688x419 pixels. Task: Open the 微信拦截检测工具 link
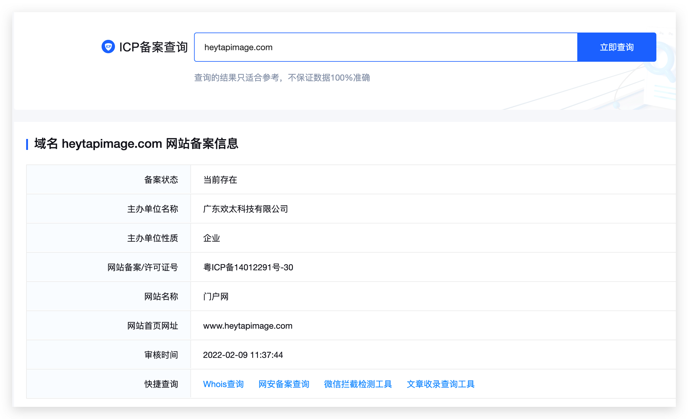[x=358, y=384]
